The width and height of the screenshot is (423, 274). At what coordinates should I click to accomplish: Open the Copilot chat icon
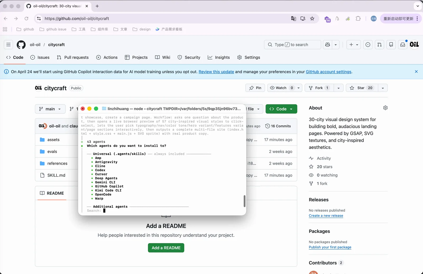pos(328,45)
